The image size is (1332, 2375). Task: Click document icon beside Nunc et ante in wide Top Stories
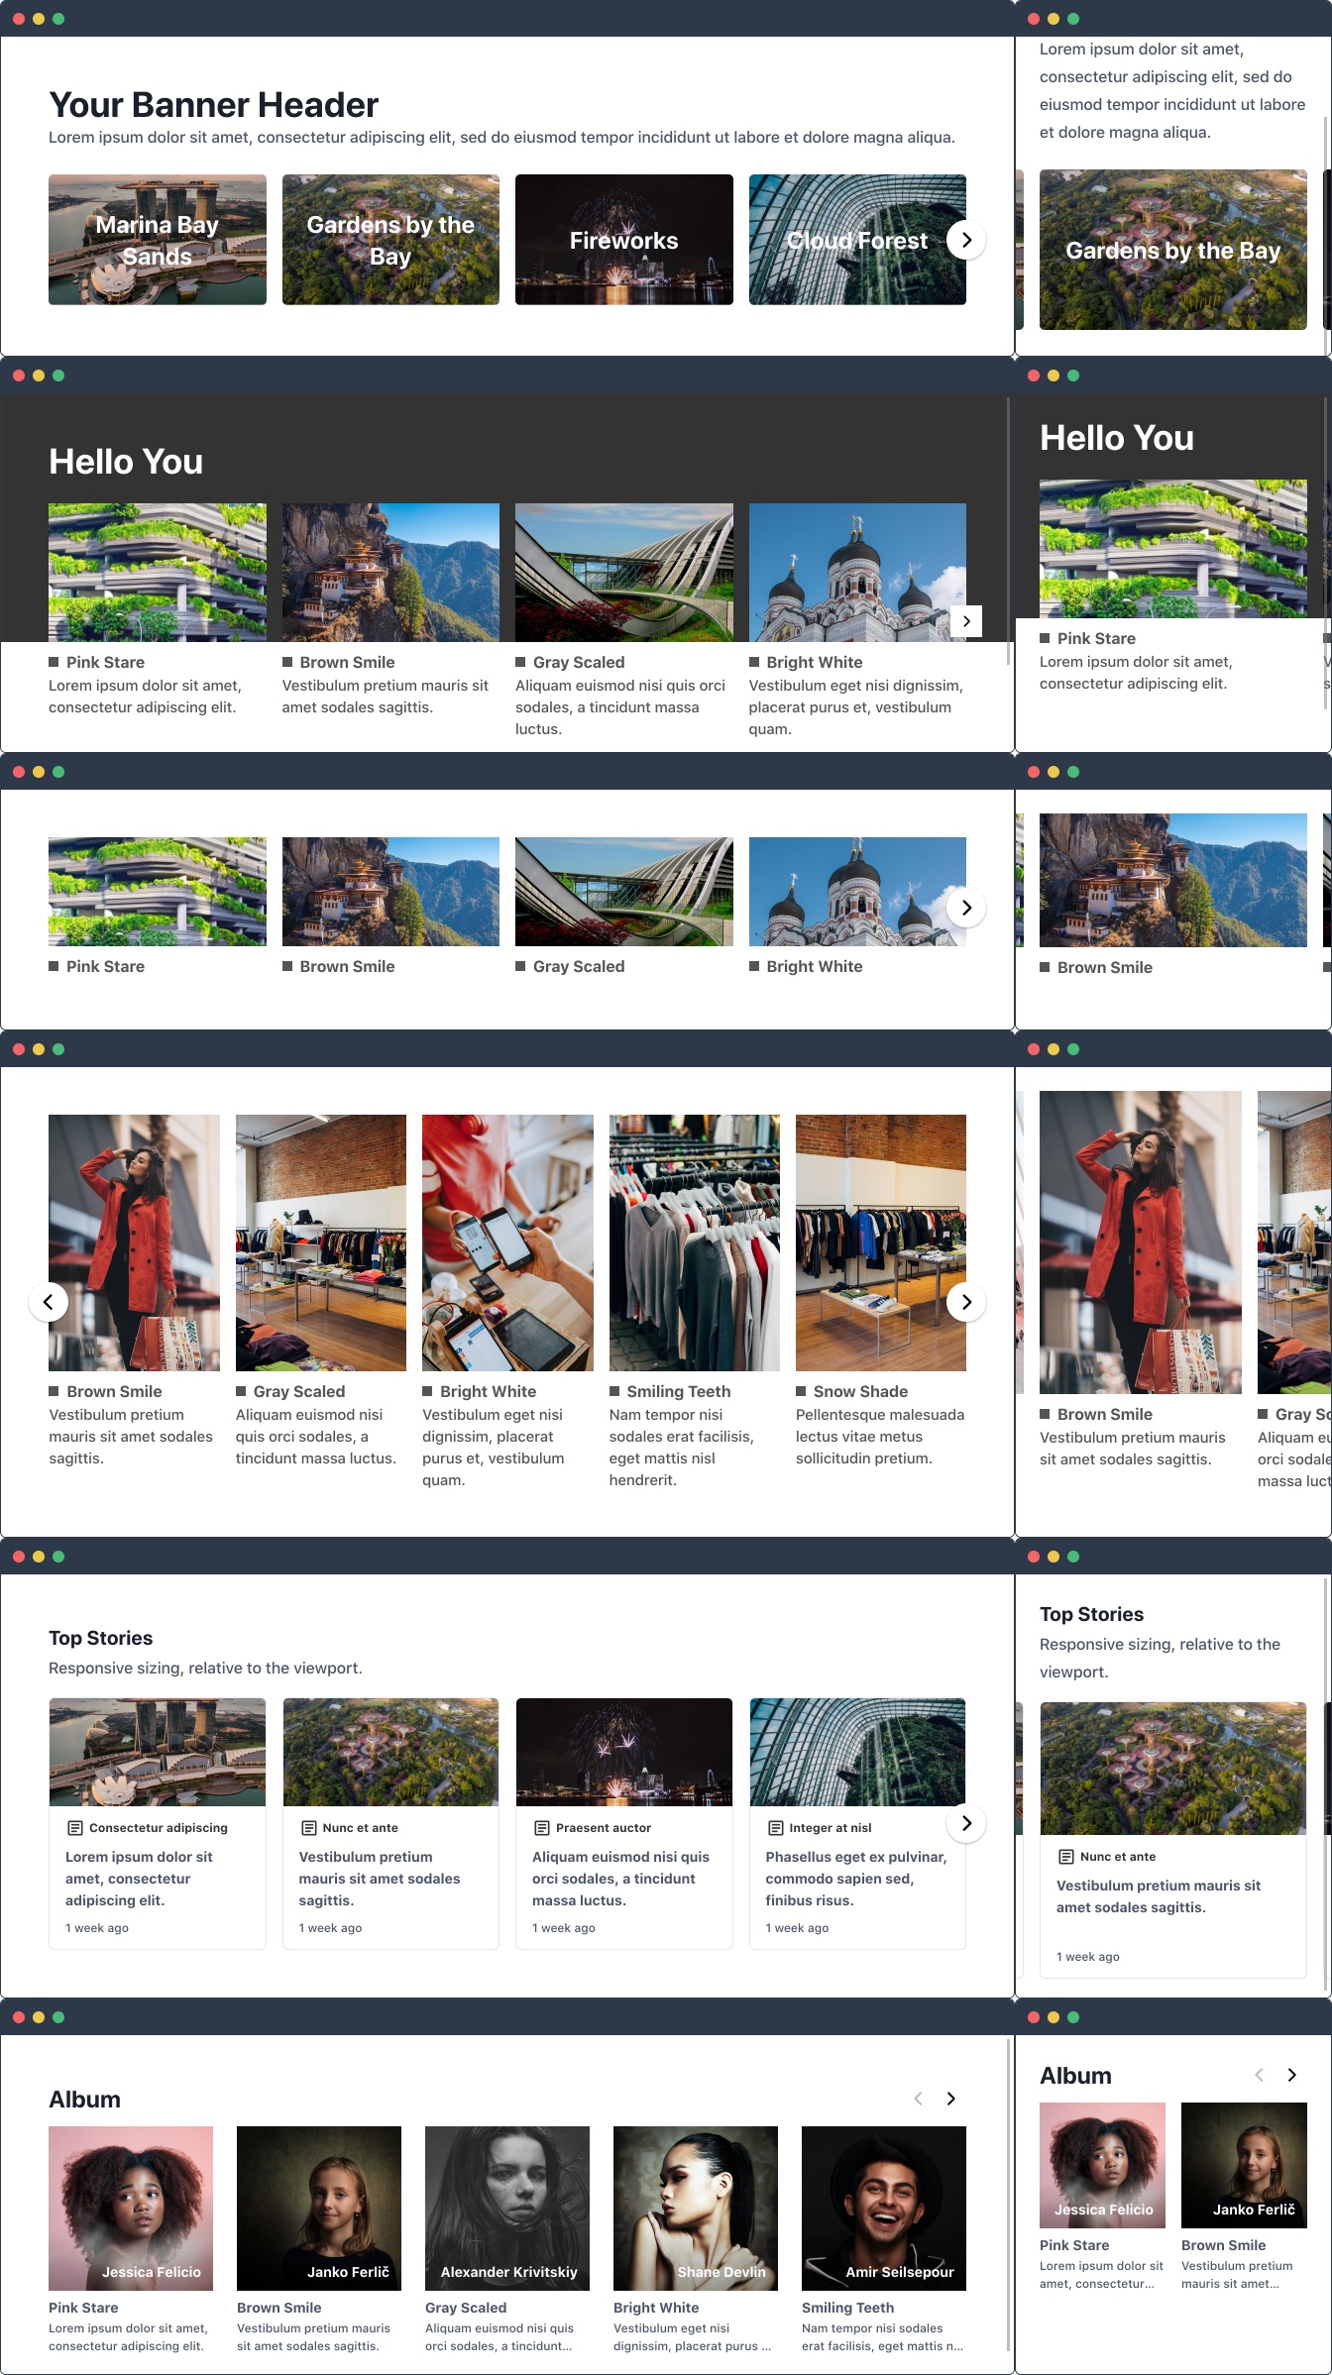(x=308, y=1828)
